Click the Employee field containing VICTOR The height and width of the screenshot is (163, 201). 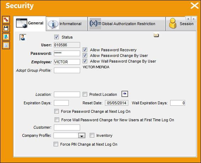pyautogui.click(x=67, y=62)
